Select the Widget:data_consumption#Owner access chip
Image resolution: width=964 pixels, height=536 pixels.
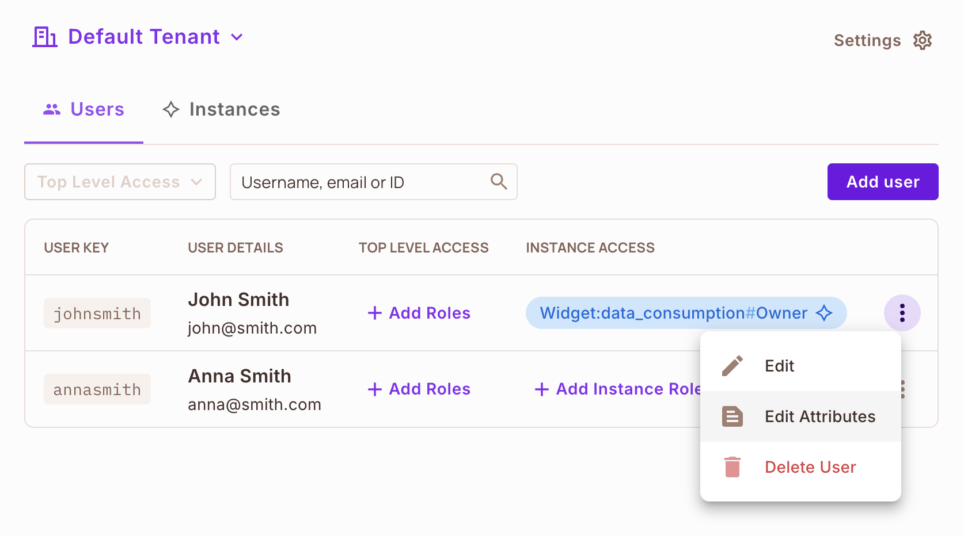(x=674, y=313)
